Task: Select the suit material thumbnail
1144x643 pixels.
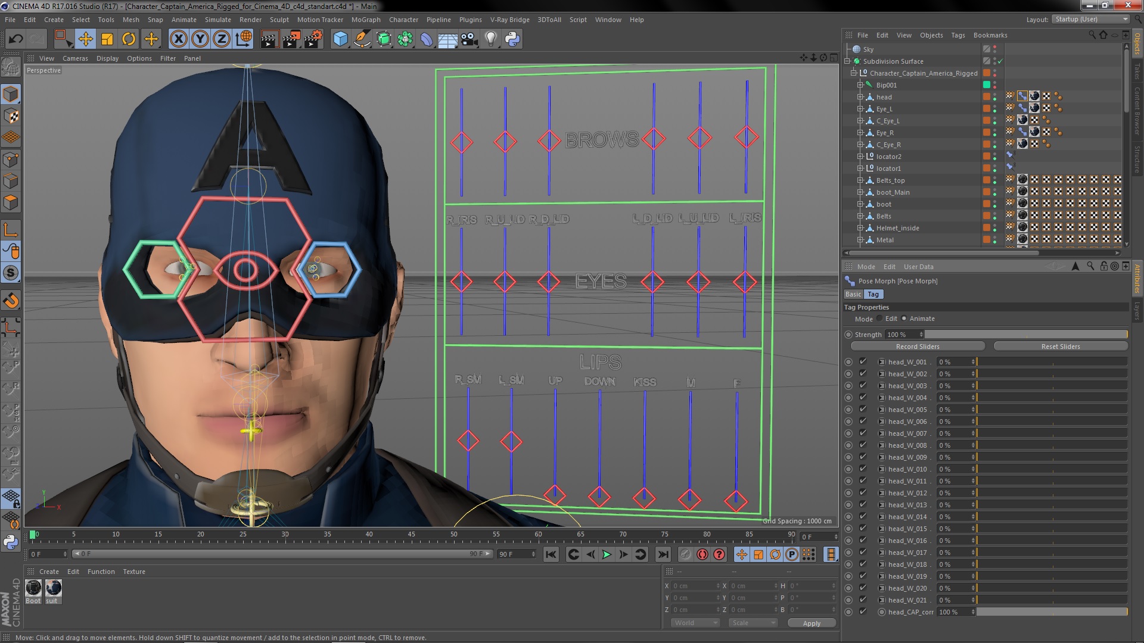Action: [53, 588]
